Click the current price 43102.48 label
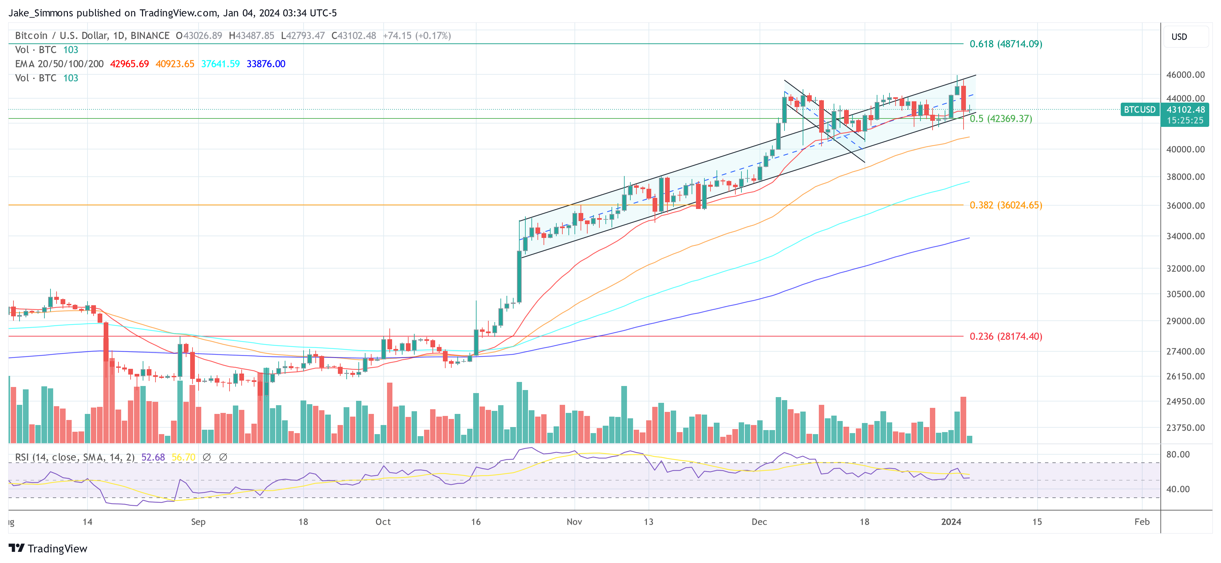Viewport: 1221px width, 563px height. pyautogui.click(x=1185, y=109)
